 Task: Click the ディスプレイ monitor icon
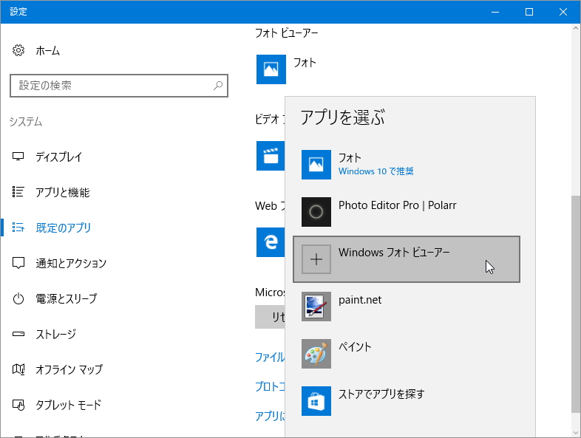[18, 157]
